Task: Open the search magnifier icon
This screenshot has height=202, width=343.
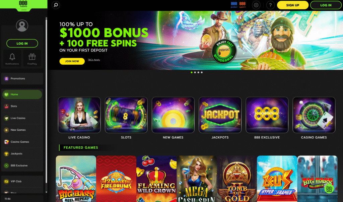Action: coord(56,5)
